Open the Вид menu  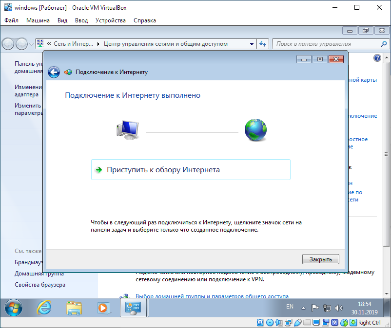point(62,20)
